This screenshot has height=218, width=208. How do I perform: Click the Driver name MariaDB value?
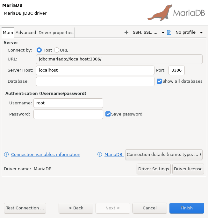click(43, 169)
